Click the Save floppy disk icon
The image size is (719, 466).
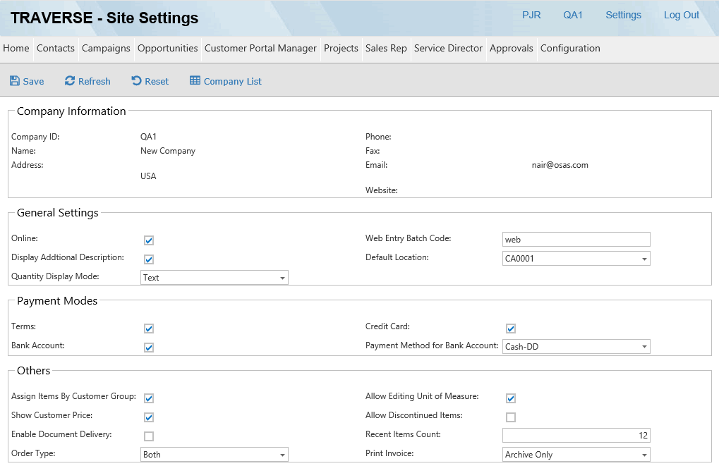15,81
